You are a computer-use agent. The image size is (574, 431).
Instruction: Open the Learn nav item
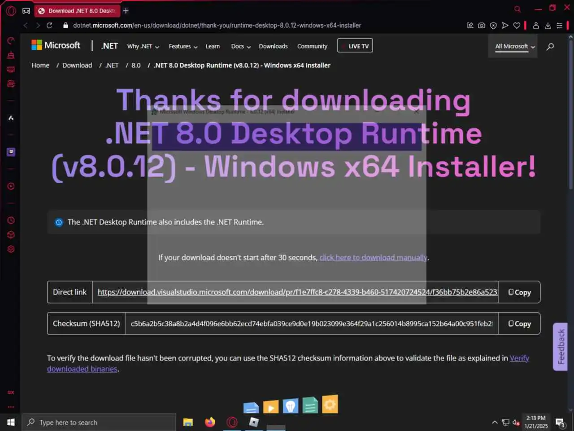(x=213, y=46)
